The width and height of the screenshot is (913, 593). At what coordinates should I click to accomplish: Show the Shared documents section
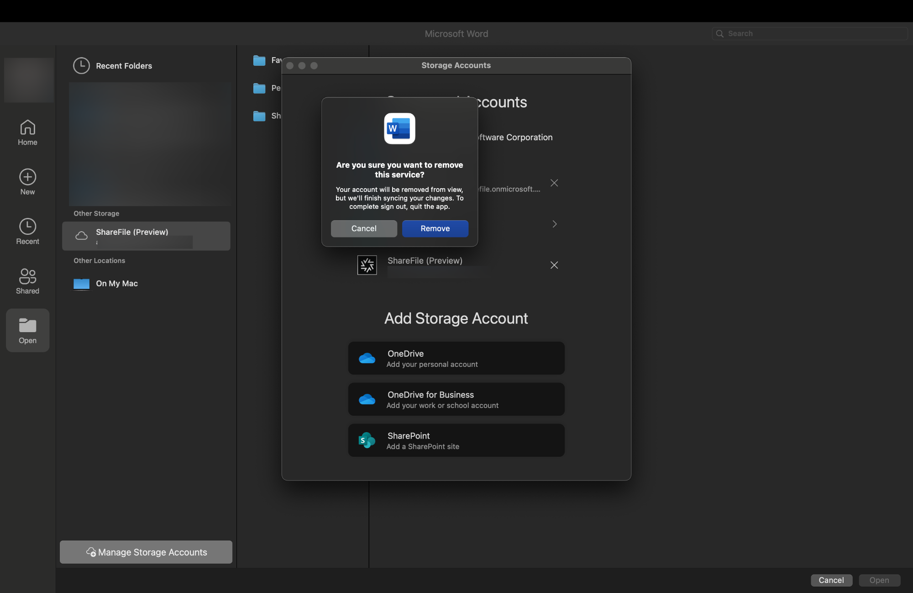coord(27,281)
